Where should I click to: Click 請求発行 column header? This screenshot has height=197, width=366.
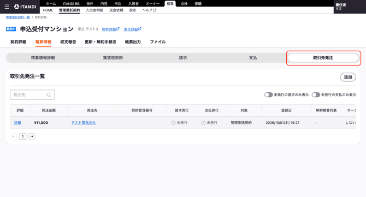point(182,111)
